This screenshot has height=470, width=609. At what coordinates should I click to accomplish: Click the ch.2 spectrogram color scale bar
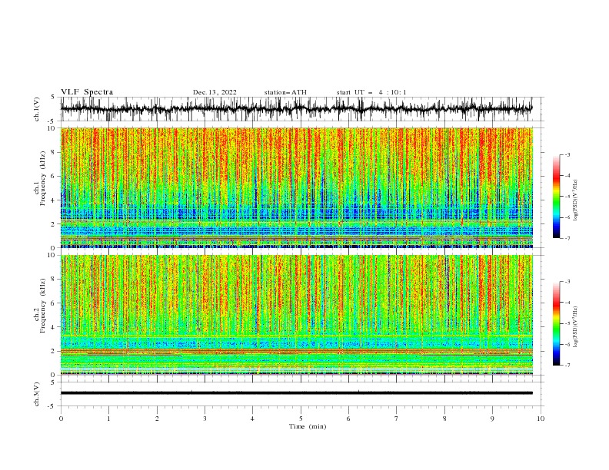(x=557, y=323)
